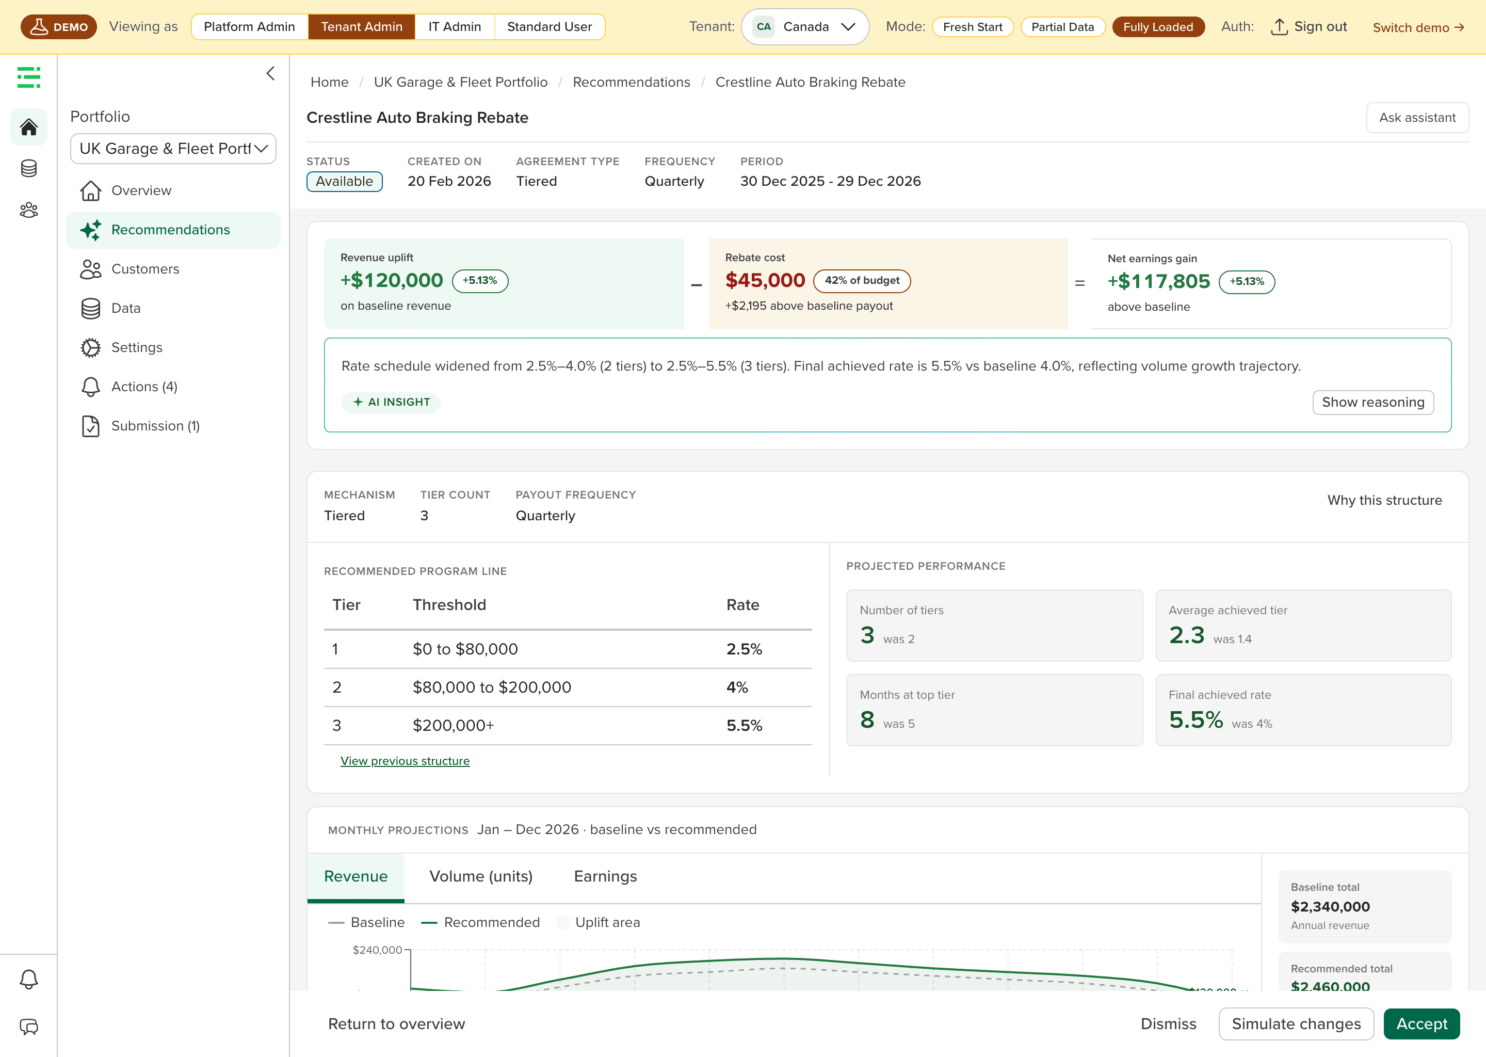Set mode to Fresh Start

click(973, 27)
